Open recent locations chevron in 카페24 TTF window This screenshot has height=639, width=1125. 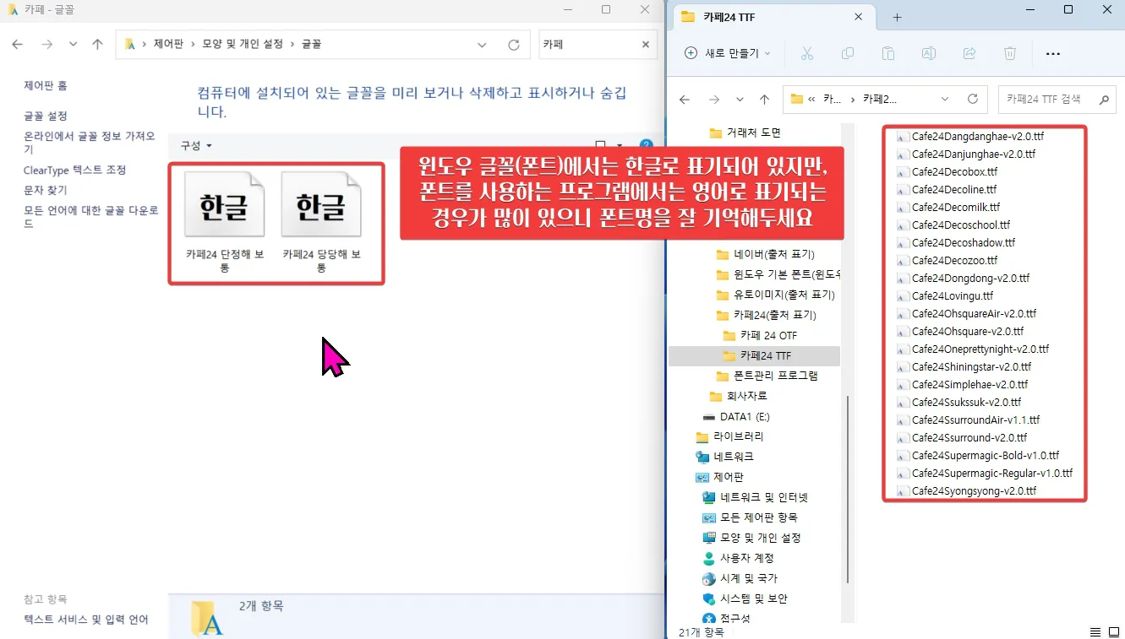tap(740, 100)
